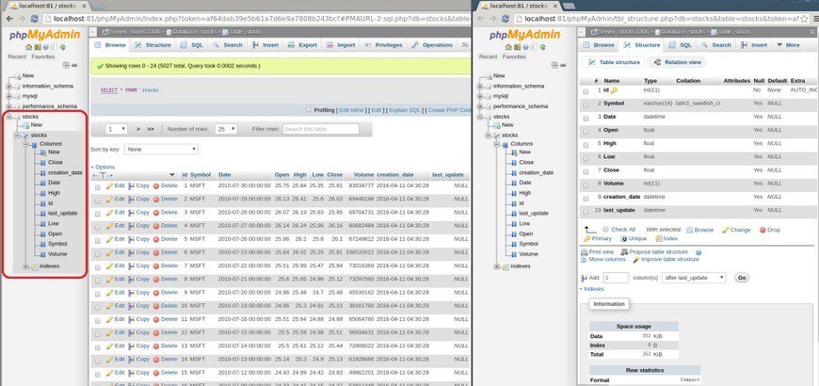Click the Edit inline link

pyautogui.click(x=351, y=111)
